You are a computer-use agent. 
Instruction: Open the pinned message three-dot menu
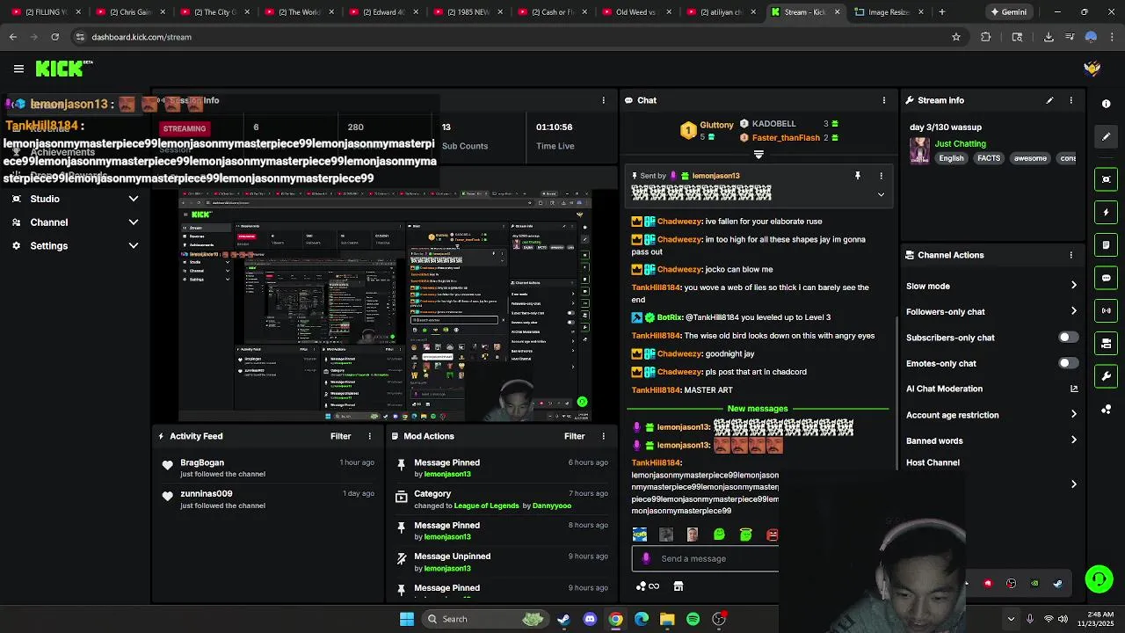(881, 176)
